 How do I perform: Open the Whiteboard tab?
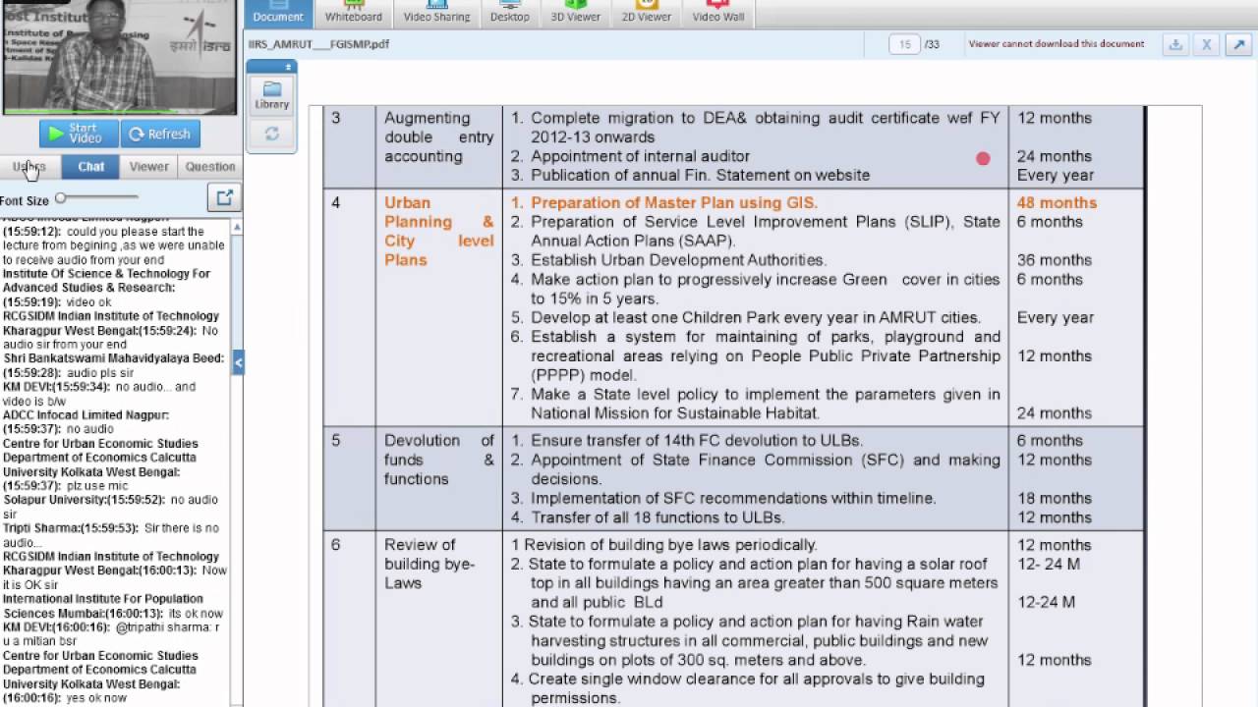[354, 13]
